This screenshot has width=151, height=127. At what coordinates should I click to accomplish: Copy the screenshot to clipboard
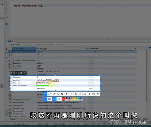click(98, 94)
